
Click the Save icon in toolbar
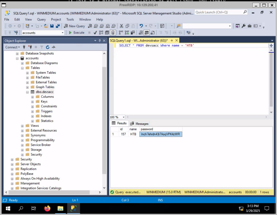52,26
